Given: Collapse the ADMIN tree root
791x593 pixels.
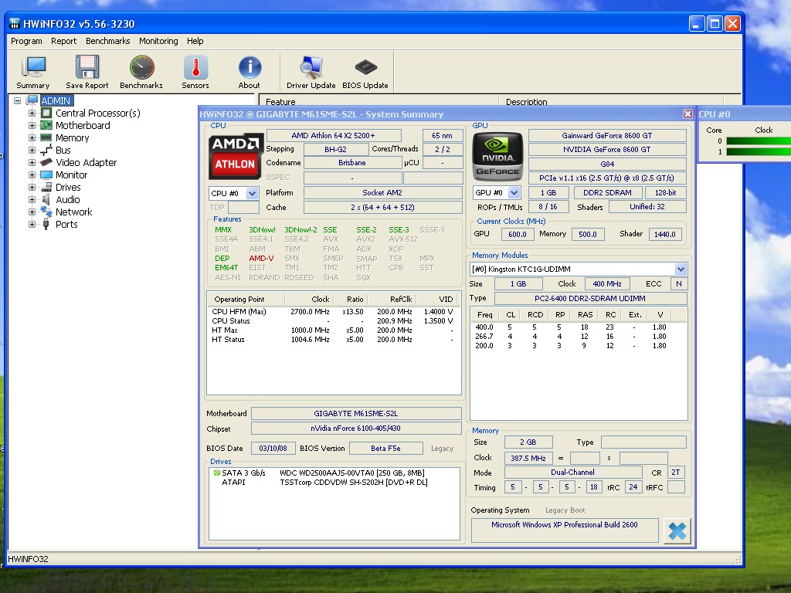Looking at the screenshot, I should tap(17, 100).
